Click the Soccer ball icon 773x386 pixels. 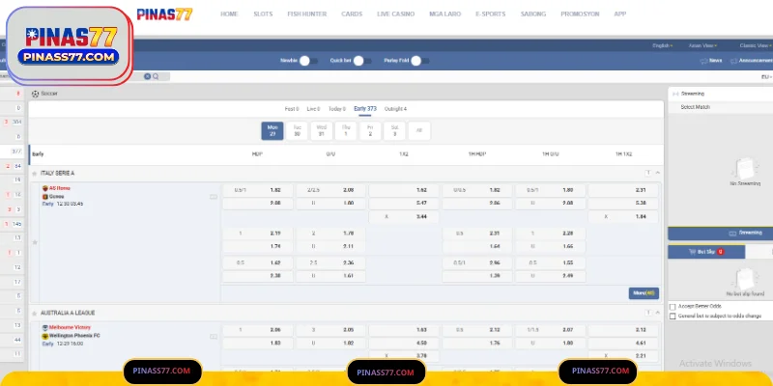tap(35, 94)
